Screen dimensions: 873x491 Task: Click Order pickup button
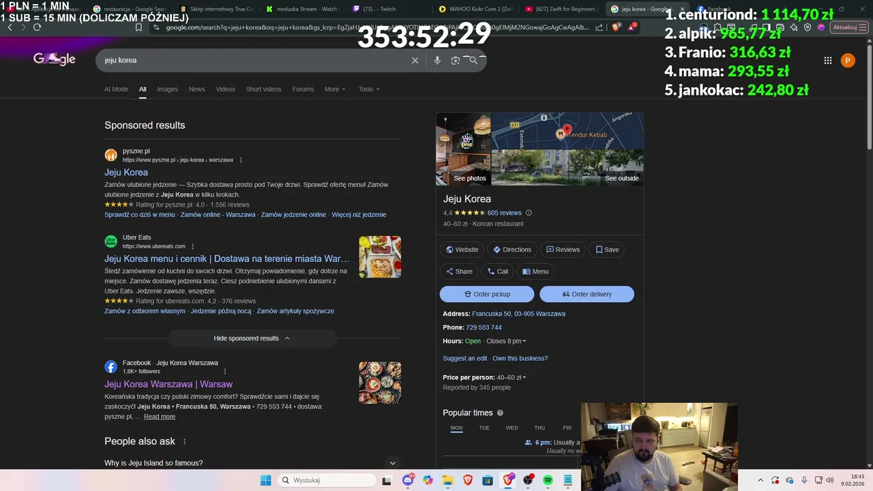[487, 294]
